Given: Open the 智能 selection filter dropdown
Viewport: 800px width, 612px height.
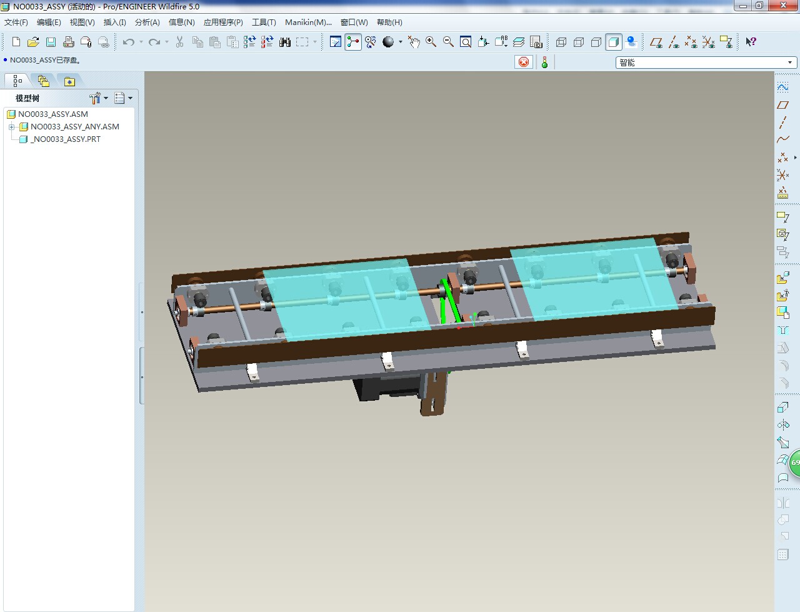Looking at the screenshot, I should [790, 63].
